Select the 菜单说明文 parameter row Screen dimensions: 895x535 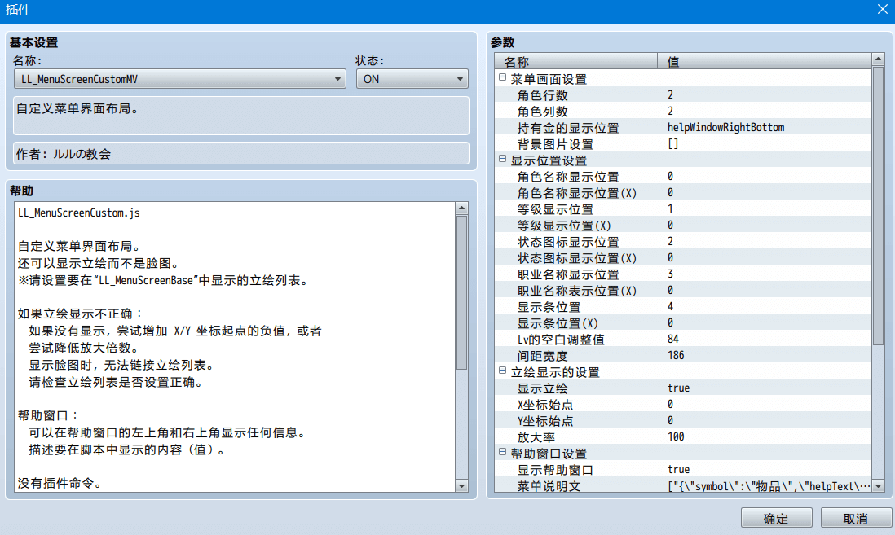click(683, 485)
